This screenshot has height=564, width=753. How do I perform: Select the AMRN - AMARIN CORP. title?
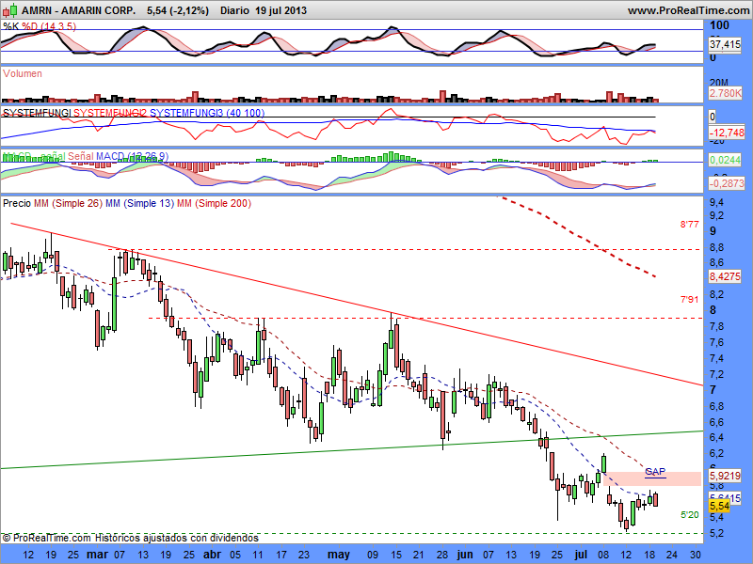tap(78, 10)
